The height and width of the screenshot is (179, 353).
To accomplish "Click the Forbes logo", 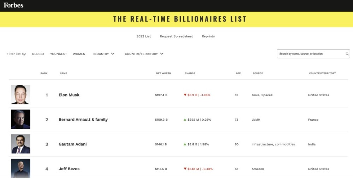I will (13, 5).
